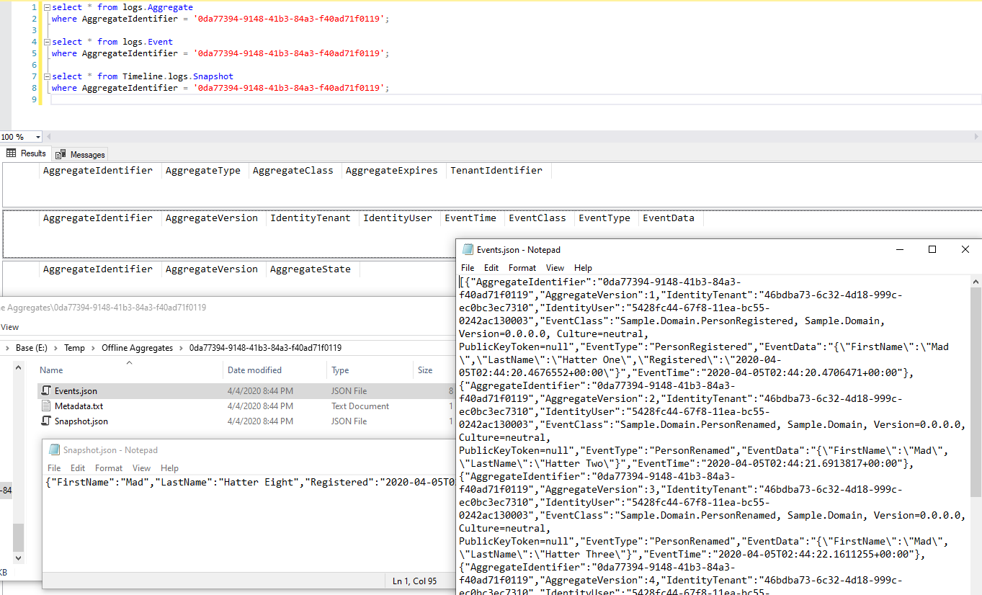
Task: Click the EventData column header
Action: point(669,218)
